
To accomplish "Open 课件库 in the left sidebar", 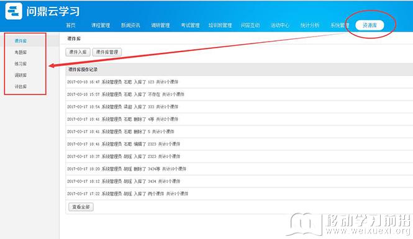I will click(x=20, y=41).
